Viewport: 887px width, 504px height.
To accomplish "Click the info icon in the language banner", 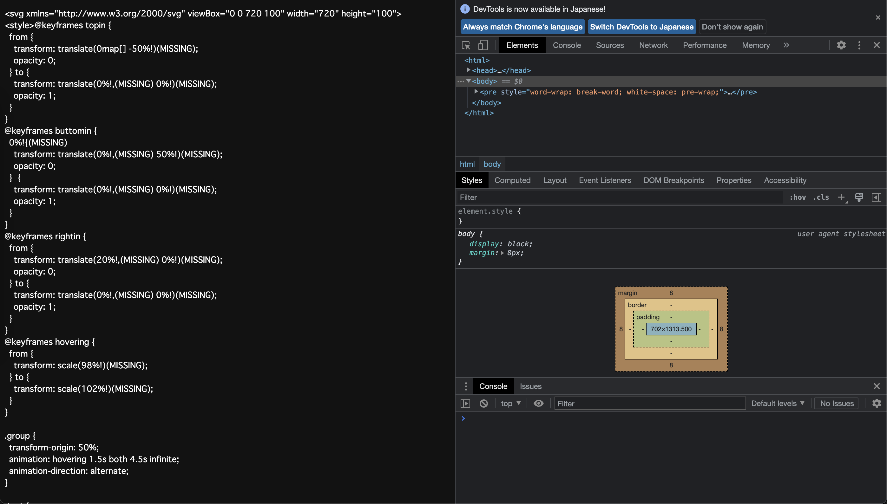I will point(465,9).
